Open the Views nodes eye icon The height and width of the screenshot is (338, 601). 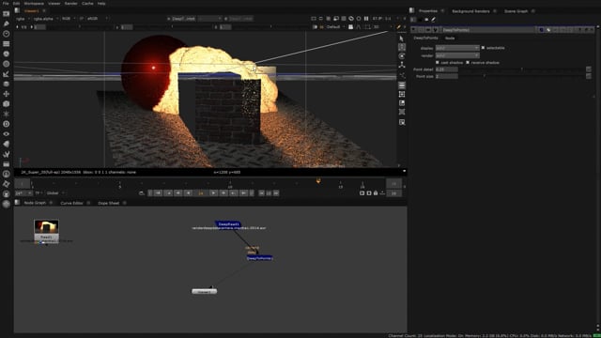pyautogui.click(x=7, y=133)
